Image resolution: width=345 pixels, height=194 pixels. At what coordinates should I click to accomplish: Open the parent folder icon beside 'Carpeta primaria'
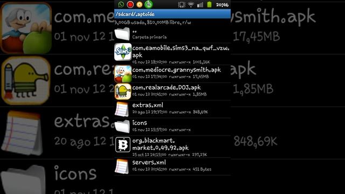point(122,34)
